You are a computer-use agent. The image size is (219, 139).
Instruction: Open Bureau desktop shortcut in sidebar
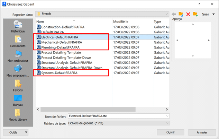18,100
